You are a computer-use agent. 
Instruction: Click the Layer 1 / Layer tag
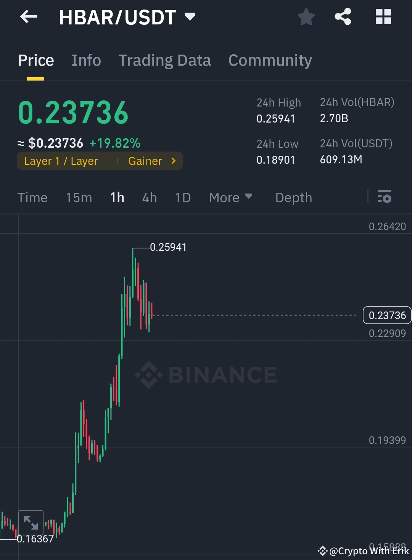coord(61,161)
